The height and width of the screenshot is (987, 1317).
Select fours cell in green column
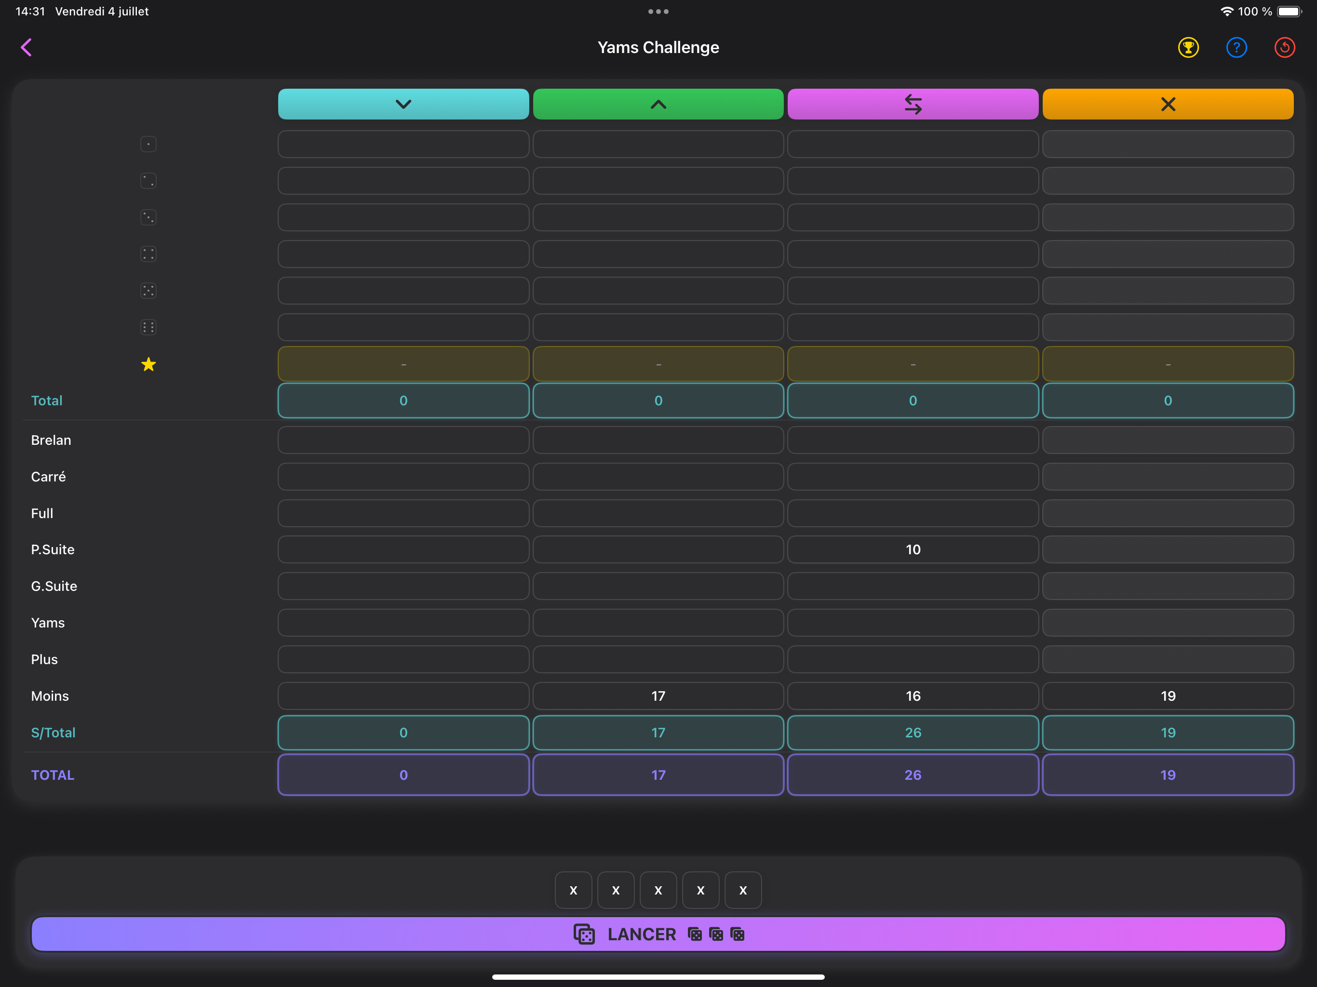tap(658, 253)
